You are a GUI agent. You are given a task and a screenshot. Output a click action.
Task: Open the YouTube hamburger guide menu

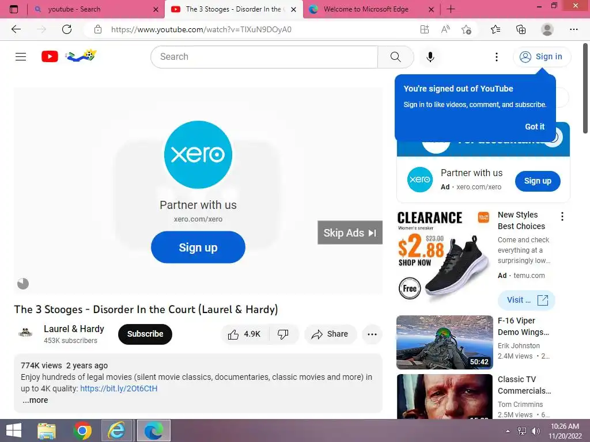(x=21, y=57)
